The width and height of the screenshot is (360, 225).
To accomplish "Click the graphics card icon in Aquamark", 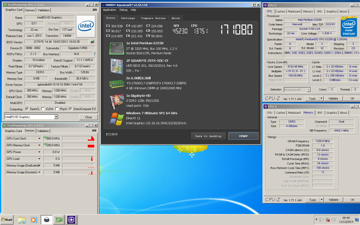I will click(116, 101).
